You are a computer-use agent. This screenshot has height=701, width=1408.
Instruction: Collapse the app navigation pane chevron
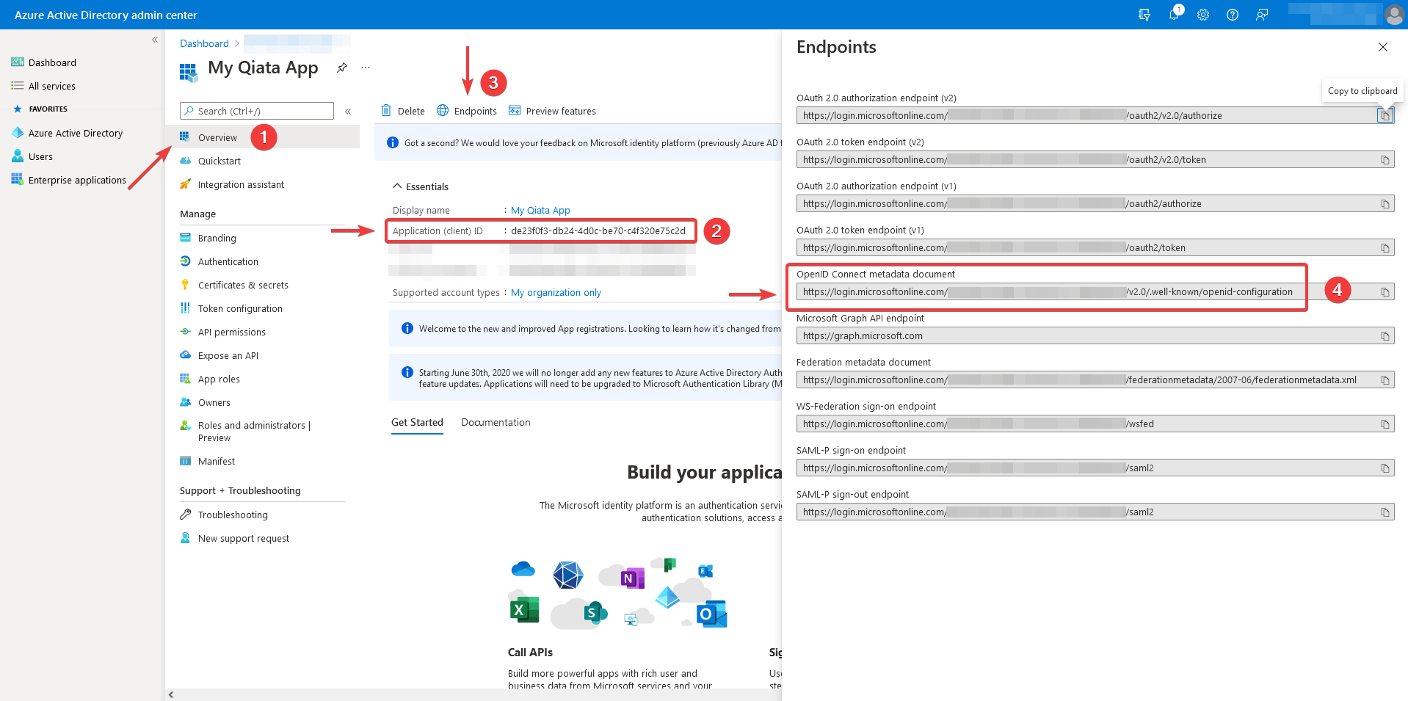[x=348, y=112]
